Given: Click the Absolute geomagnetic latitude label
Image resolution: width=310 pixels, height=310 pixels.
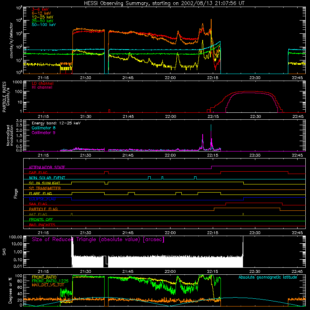Looking at the screenshot, I should click(268, 277).
